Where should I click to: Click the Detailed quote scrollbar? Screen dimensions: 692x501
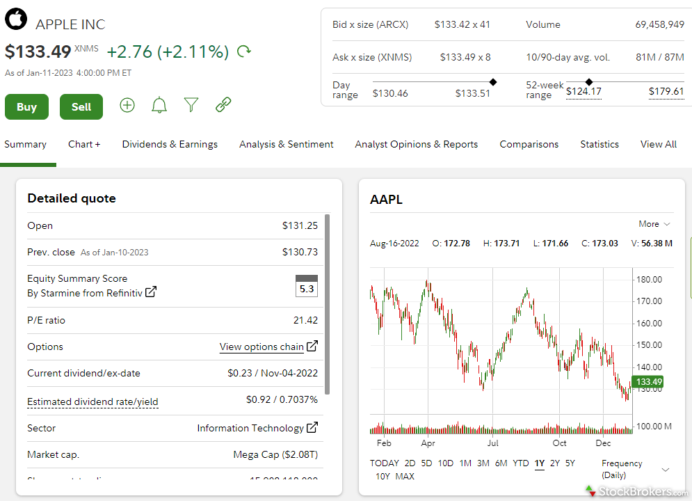click(327, 304)
